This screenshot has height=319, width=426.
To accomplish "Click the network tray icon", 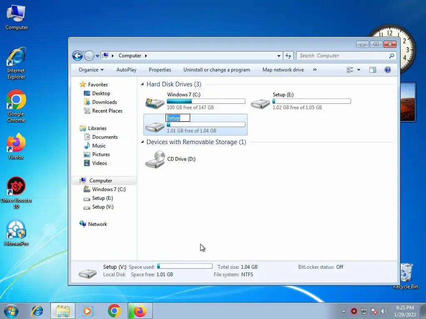I will 364,311.
